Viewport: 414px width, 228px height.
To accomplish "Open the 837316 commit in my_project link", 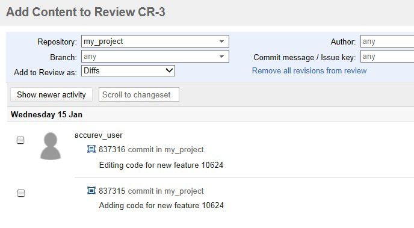I will [x=151, y=149].
